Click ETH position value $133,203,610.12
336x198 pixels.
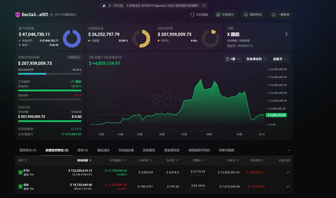[80, 171]
